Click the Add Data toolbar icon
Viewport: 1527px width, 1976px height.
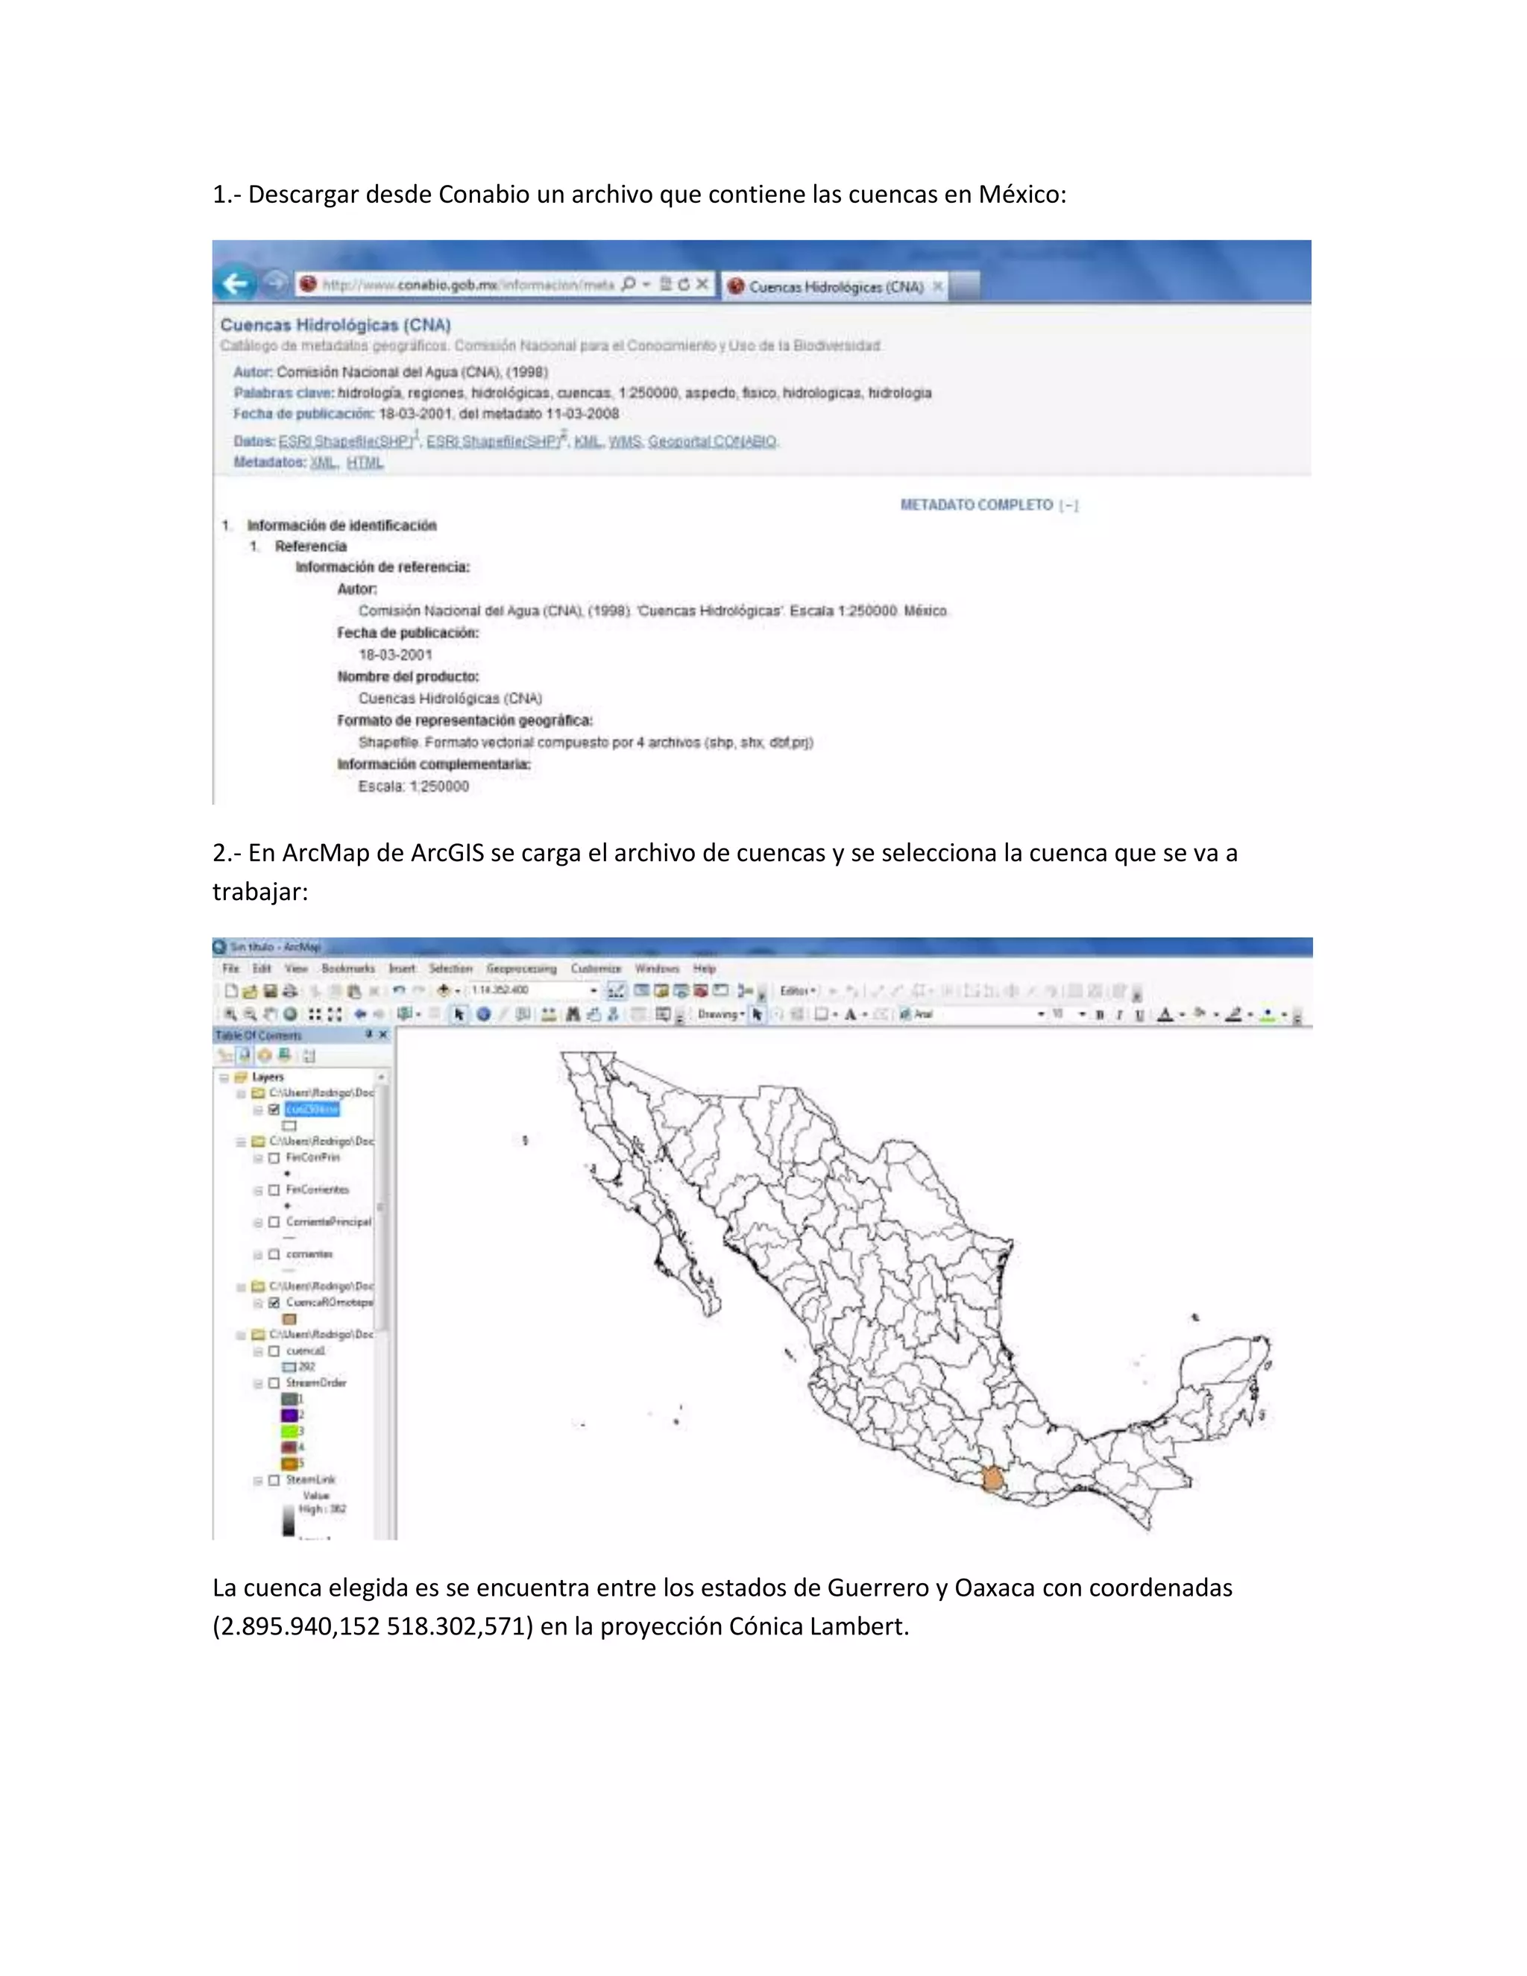pos(444,991)
